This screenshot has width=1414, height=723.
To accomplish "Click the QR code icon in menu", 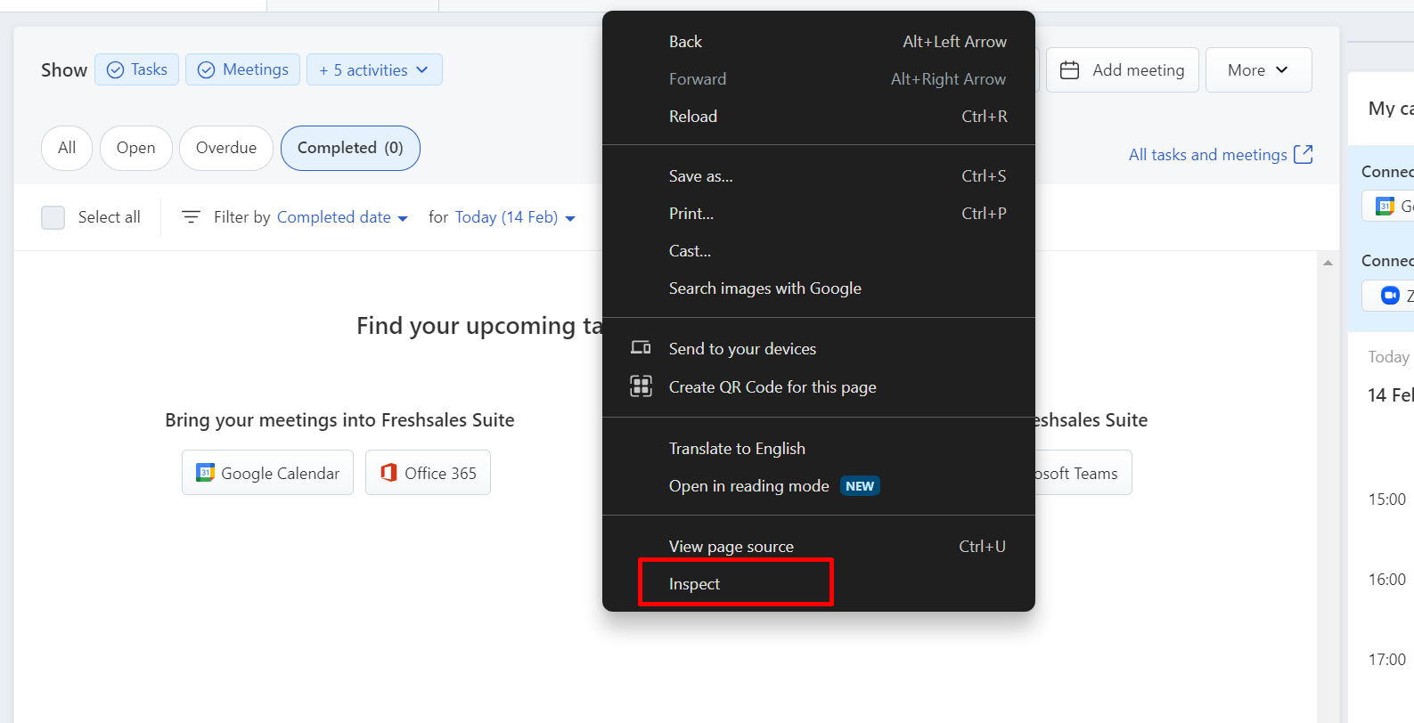I will pyautogui.click(x=641, y=386).
